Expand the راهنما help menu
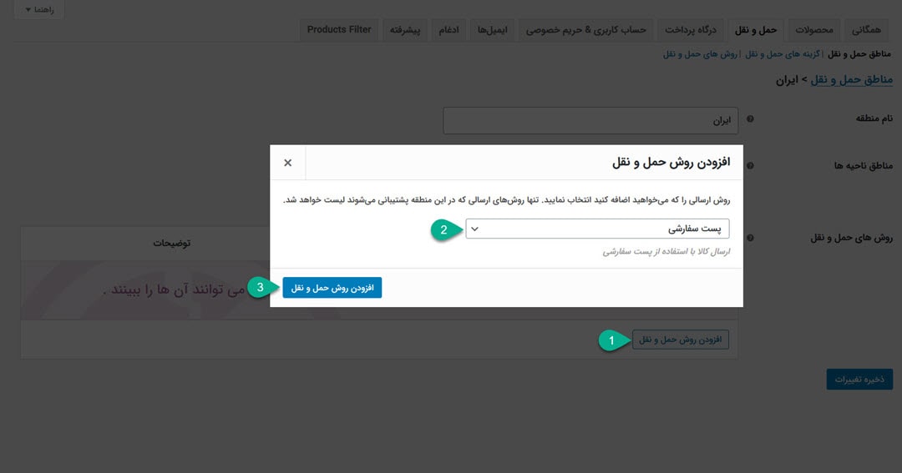The width and height of the screenshot is (902, 473). 39,10
